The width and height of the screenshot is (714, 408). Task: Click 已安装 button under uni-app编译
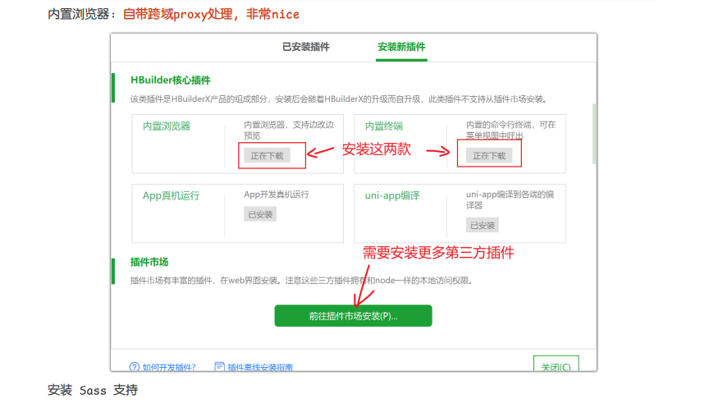pos(483,226)
